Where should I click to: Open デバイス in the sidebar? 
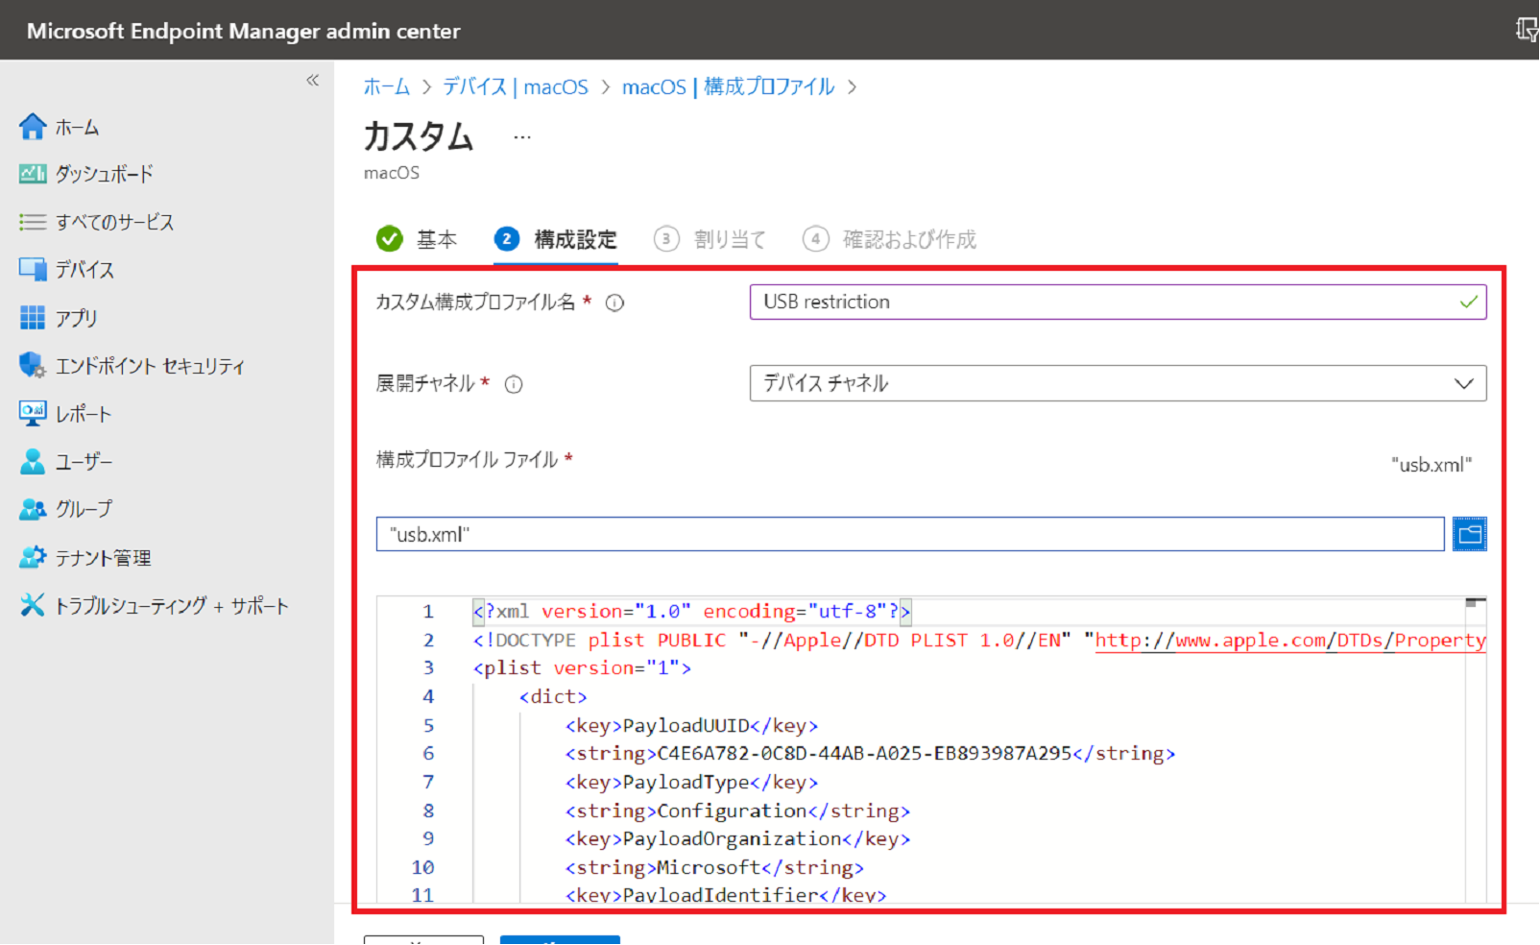coord(84,270)
